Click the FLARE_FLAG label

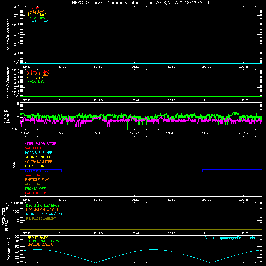point(35,166)
